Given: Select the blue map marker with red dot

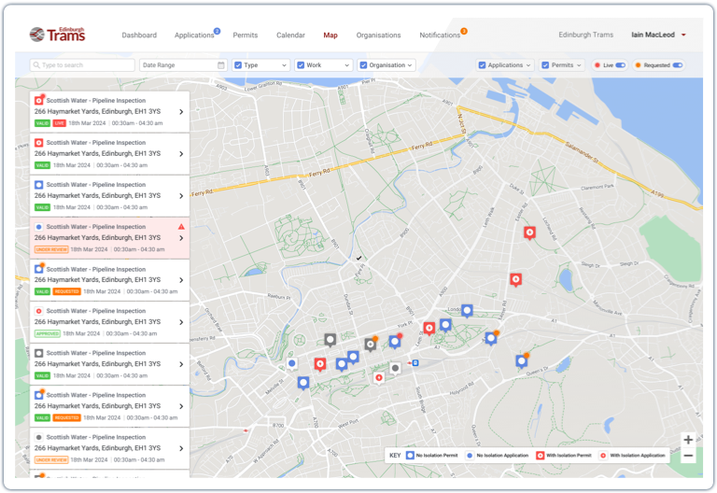Looking at the screenshot, I should coord(395,342).
